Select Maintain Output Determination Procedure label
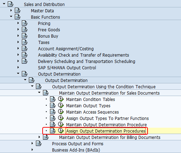 106,125
